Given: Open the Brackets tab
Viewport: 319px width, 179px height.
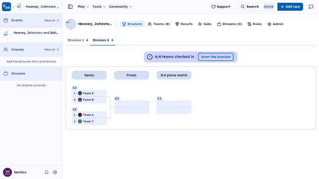Looking at the screenshot, I should pyautogui.click(x=132, y=24).
